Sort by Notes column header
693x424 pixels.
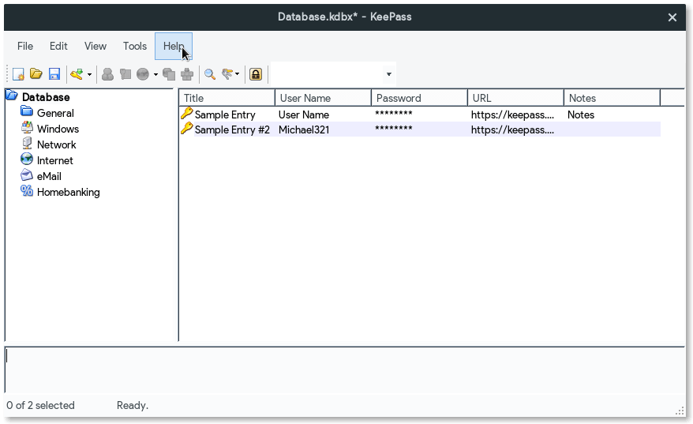(612, 98)
